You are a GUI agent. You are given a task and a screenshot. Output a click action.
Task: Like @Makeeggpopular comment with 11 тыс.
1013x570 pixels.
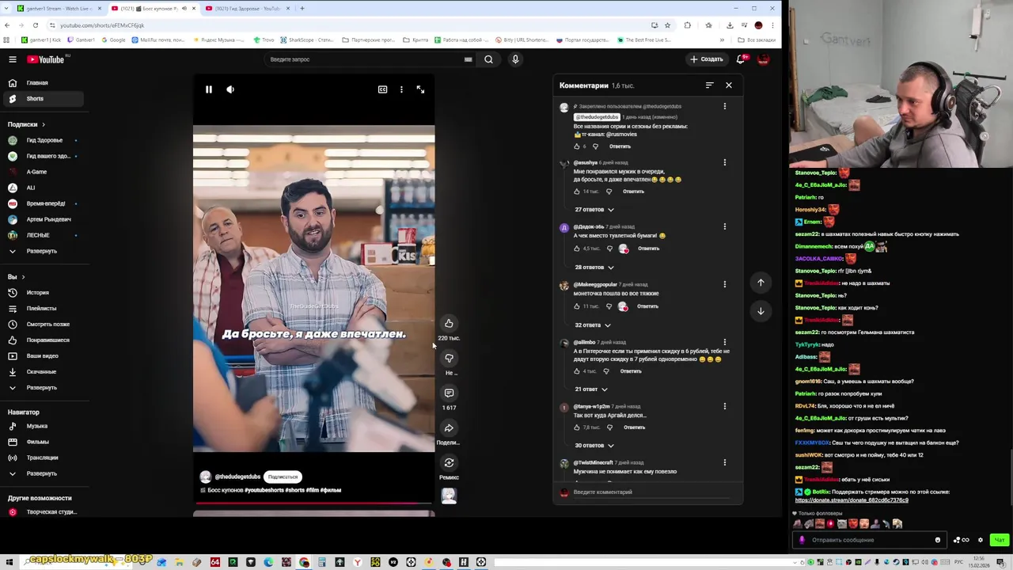pos(577,306)
